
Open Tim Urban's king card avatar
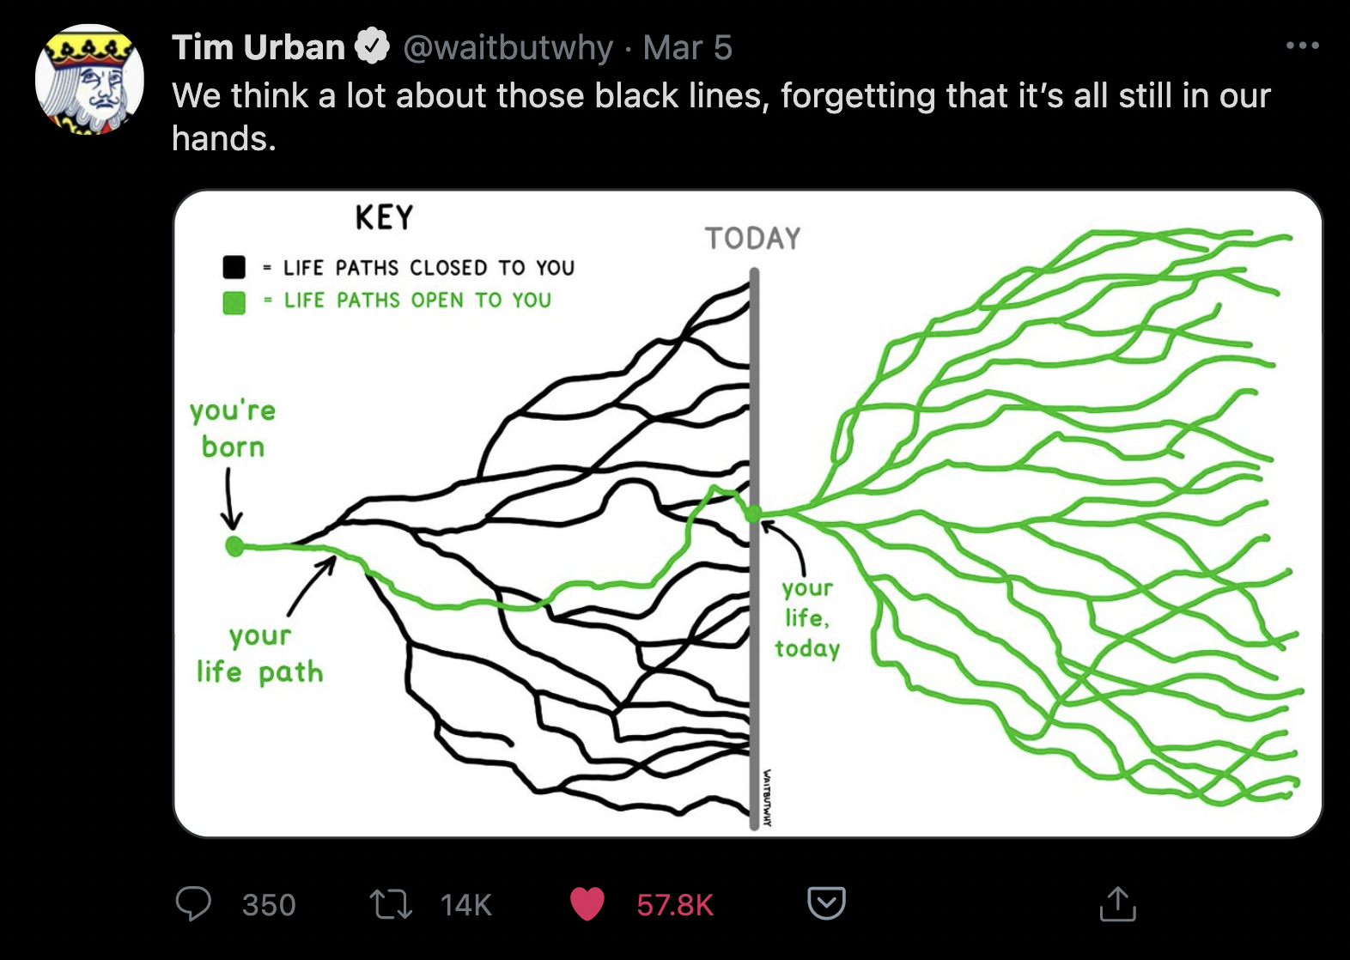tap(89, 79)
